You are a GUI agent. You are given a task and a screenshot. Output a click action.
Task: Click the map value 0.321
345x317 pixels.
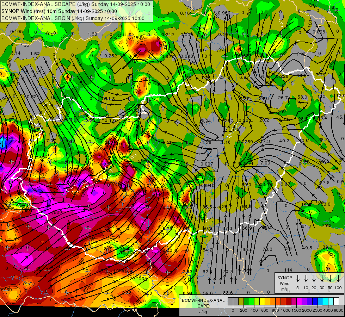[x=33, y=97]
